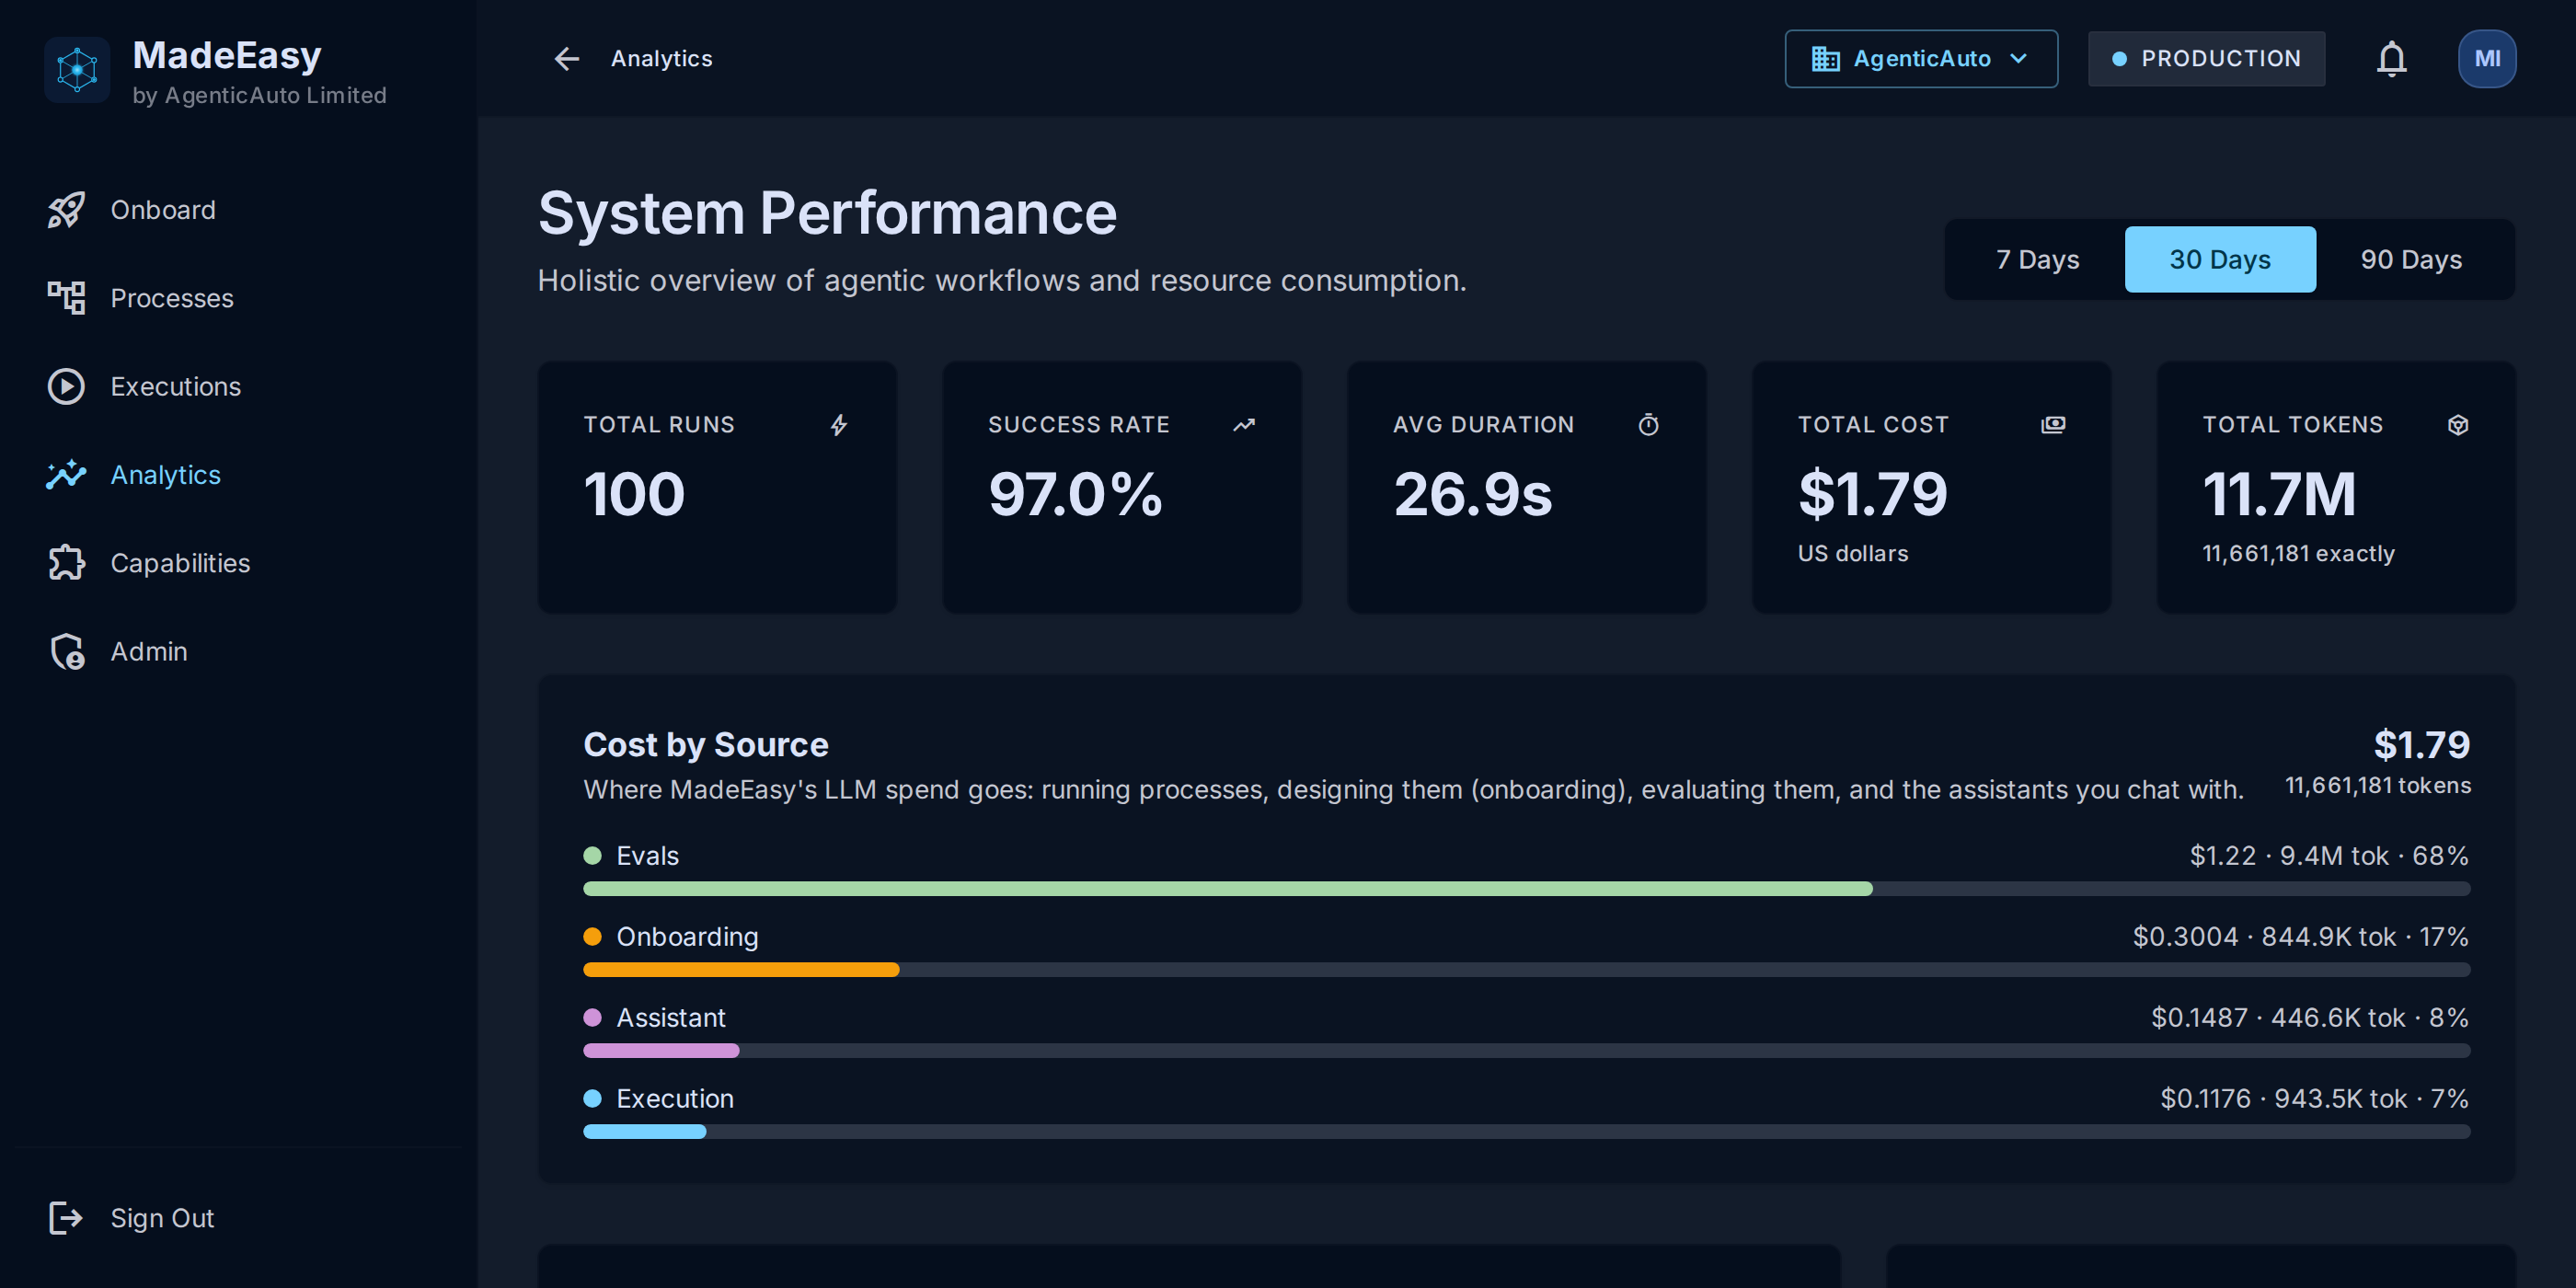Click the Evals source label
This screenshot has width=2576, height=1288.
point(647,856)
